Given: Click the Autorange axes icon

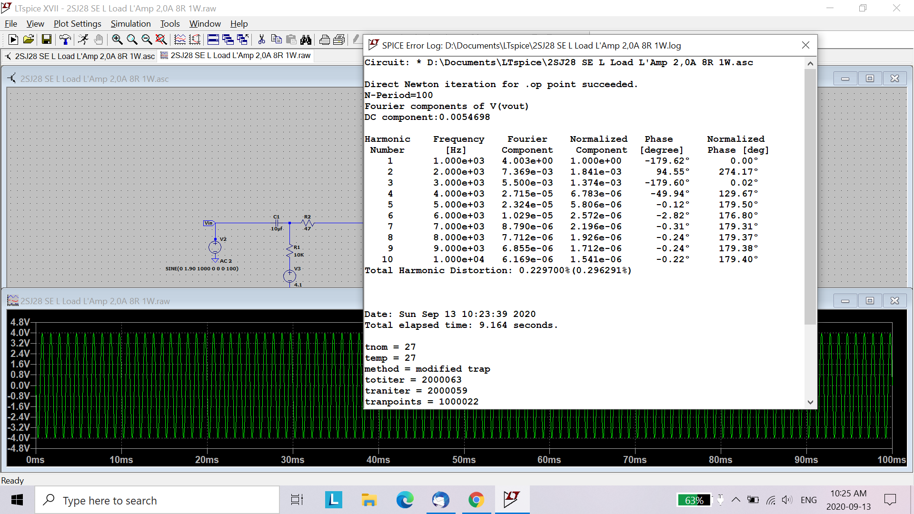Looking at the screenshot, I should pos(195,40).
